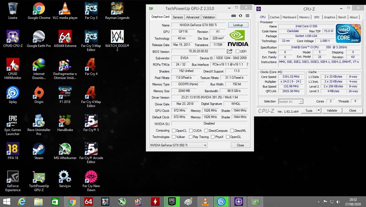The width and height of the screenshot is (366, 207).
Task: Select the AIDA64 Extreme desktop icon
Action: pyautogui.click(x=65, y=39)
